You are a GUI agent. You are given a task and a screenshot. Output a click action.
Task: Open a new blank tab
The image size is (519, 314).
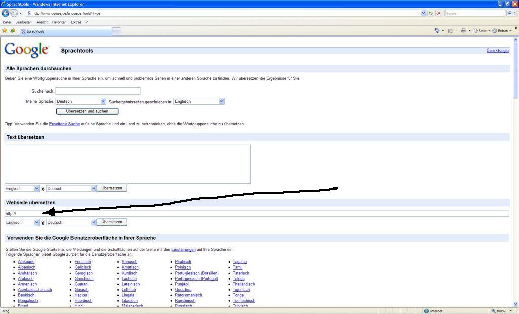tap(117, 31)
